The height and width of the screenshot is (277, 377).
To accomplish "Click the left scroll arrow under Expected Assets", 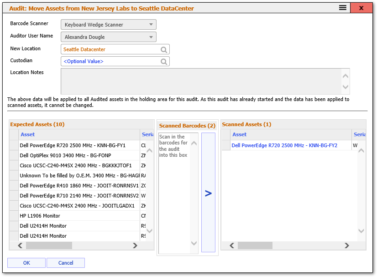I will [20, 245].
